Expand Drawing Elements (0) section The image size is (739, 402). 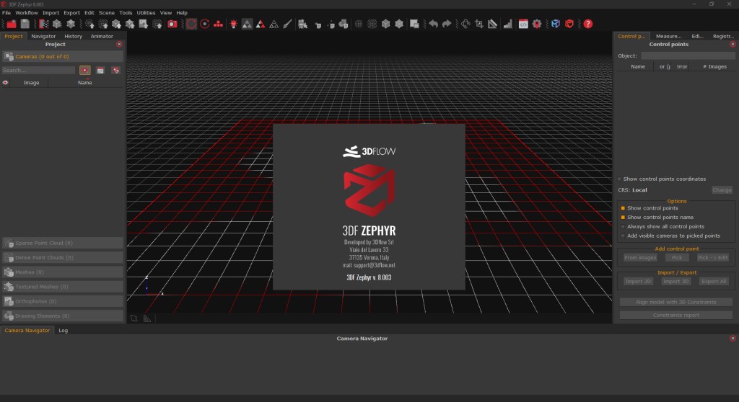pyautogui.click(x=63, y=316)
